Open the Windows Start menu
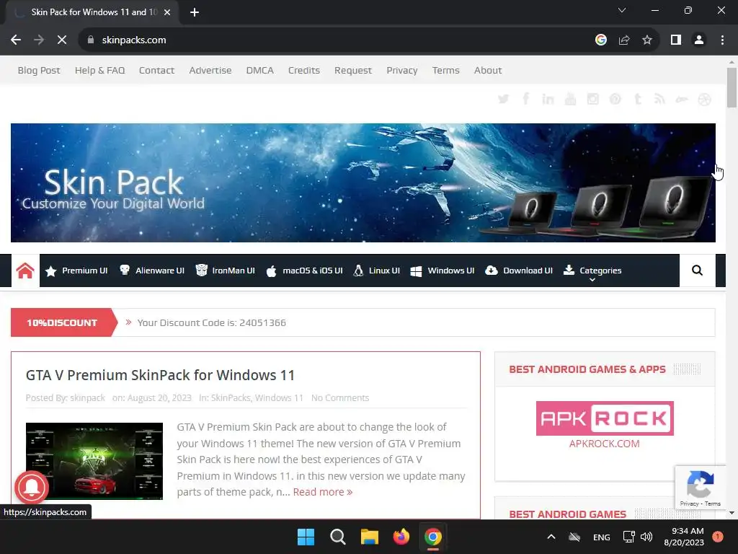The height and width of the screenshot is (554, 738). point(306,537)
